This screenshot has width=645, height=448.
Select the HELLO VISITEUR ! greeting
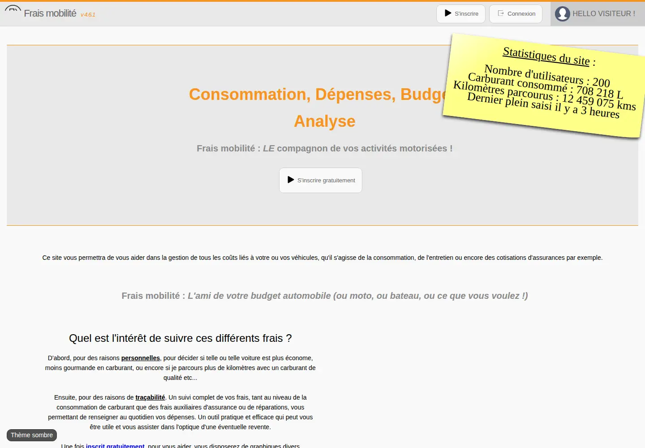604,13
